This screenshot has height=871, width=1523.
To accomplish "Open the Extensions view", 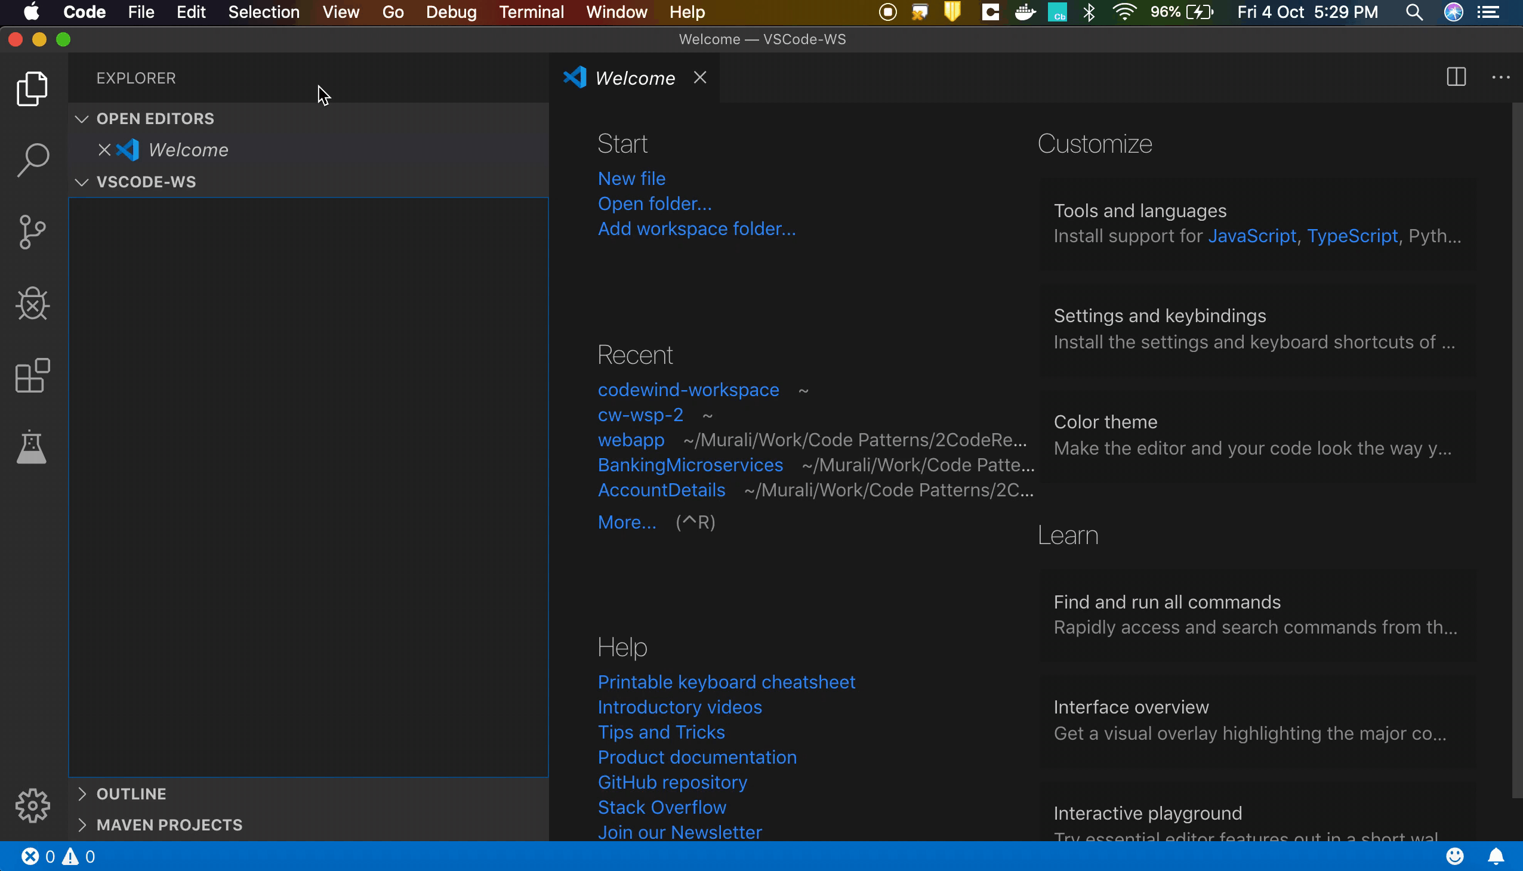I will [32, 375].
